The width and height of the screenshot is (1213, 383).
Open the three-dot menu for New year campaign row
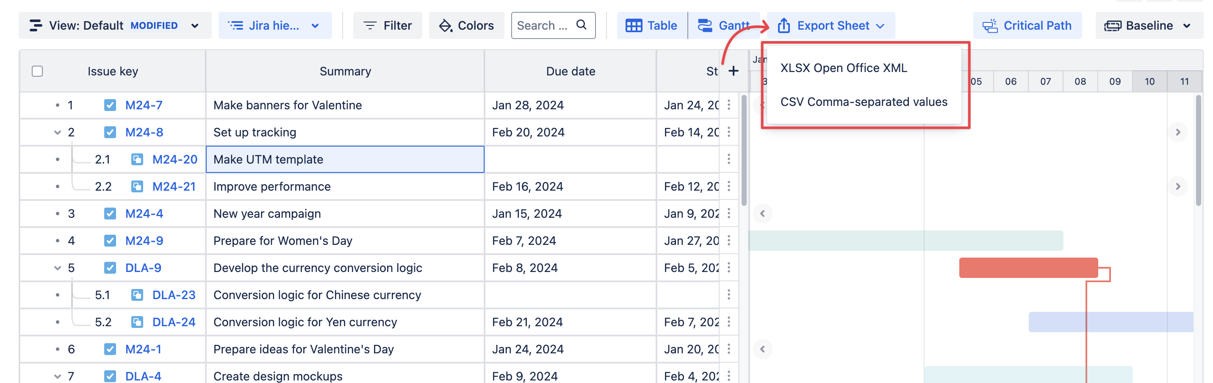click(728, 214)
